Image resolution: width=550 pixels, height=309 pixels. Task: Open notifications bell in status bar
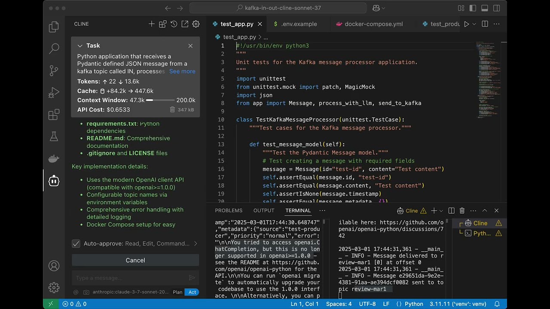[x=497, y=304]
